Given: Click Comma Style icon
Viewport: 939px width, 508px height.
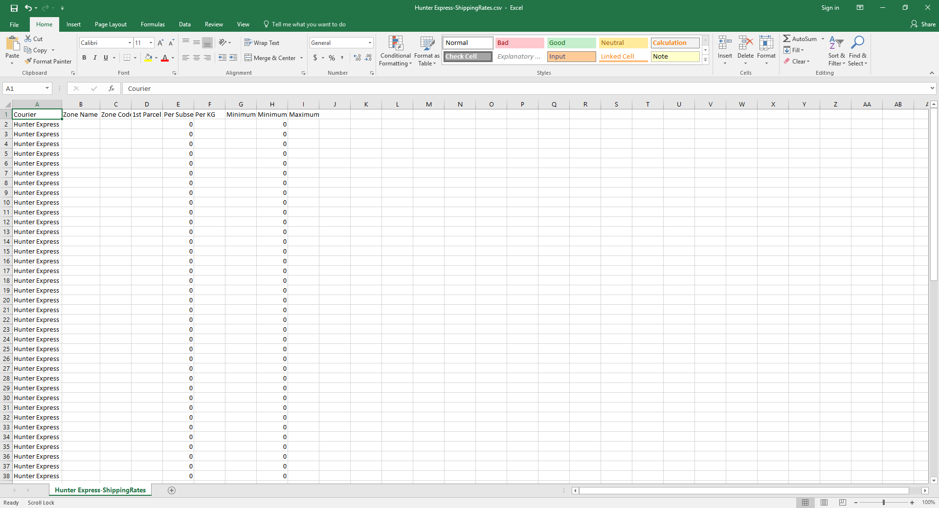Looking at the screenshot, I should coord(342,58).
